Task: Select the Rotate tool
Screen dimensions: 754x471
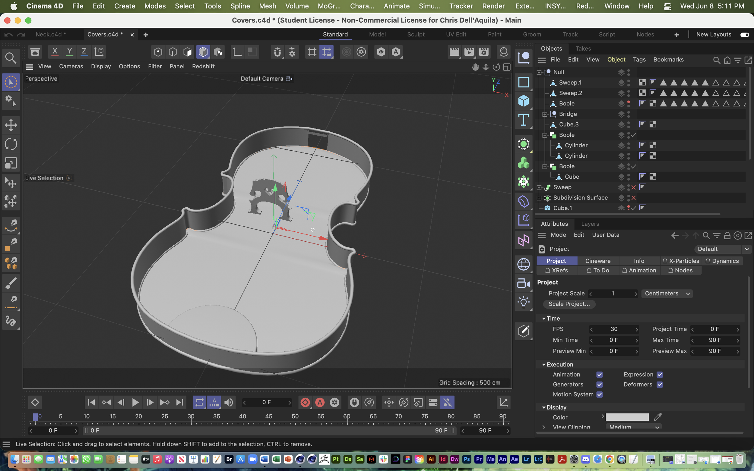Action: click(x=11, y=144)
